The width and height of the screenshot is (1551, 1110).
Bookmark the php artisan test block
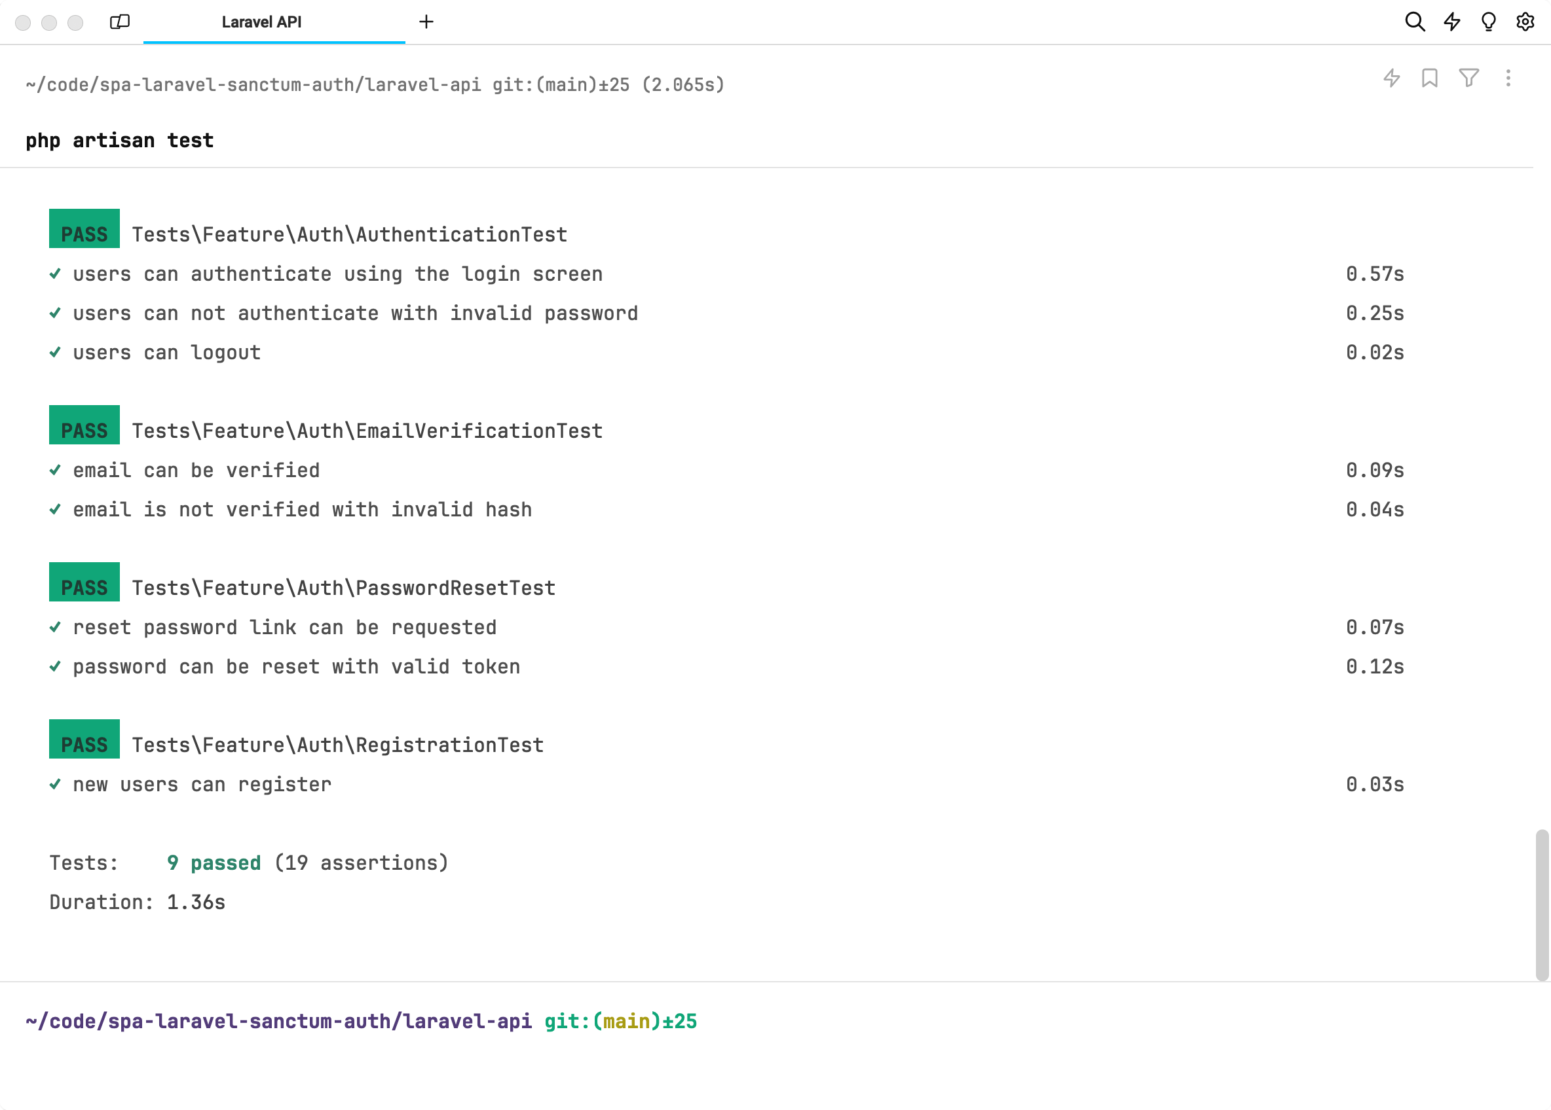coord(1429,78)
